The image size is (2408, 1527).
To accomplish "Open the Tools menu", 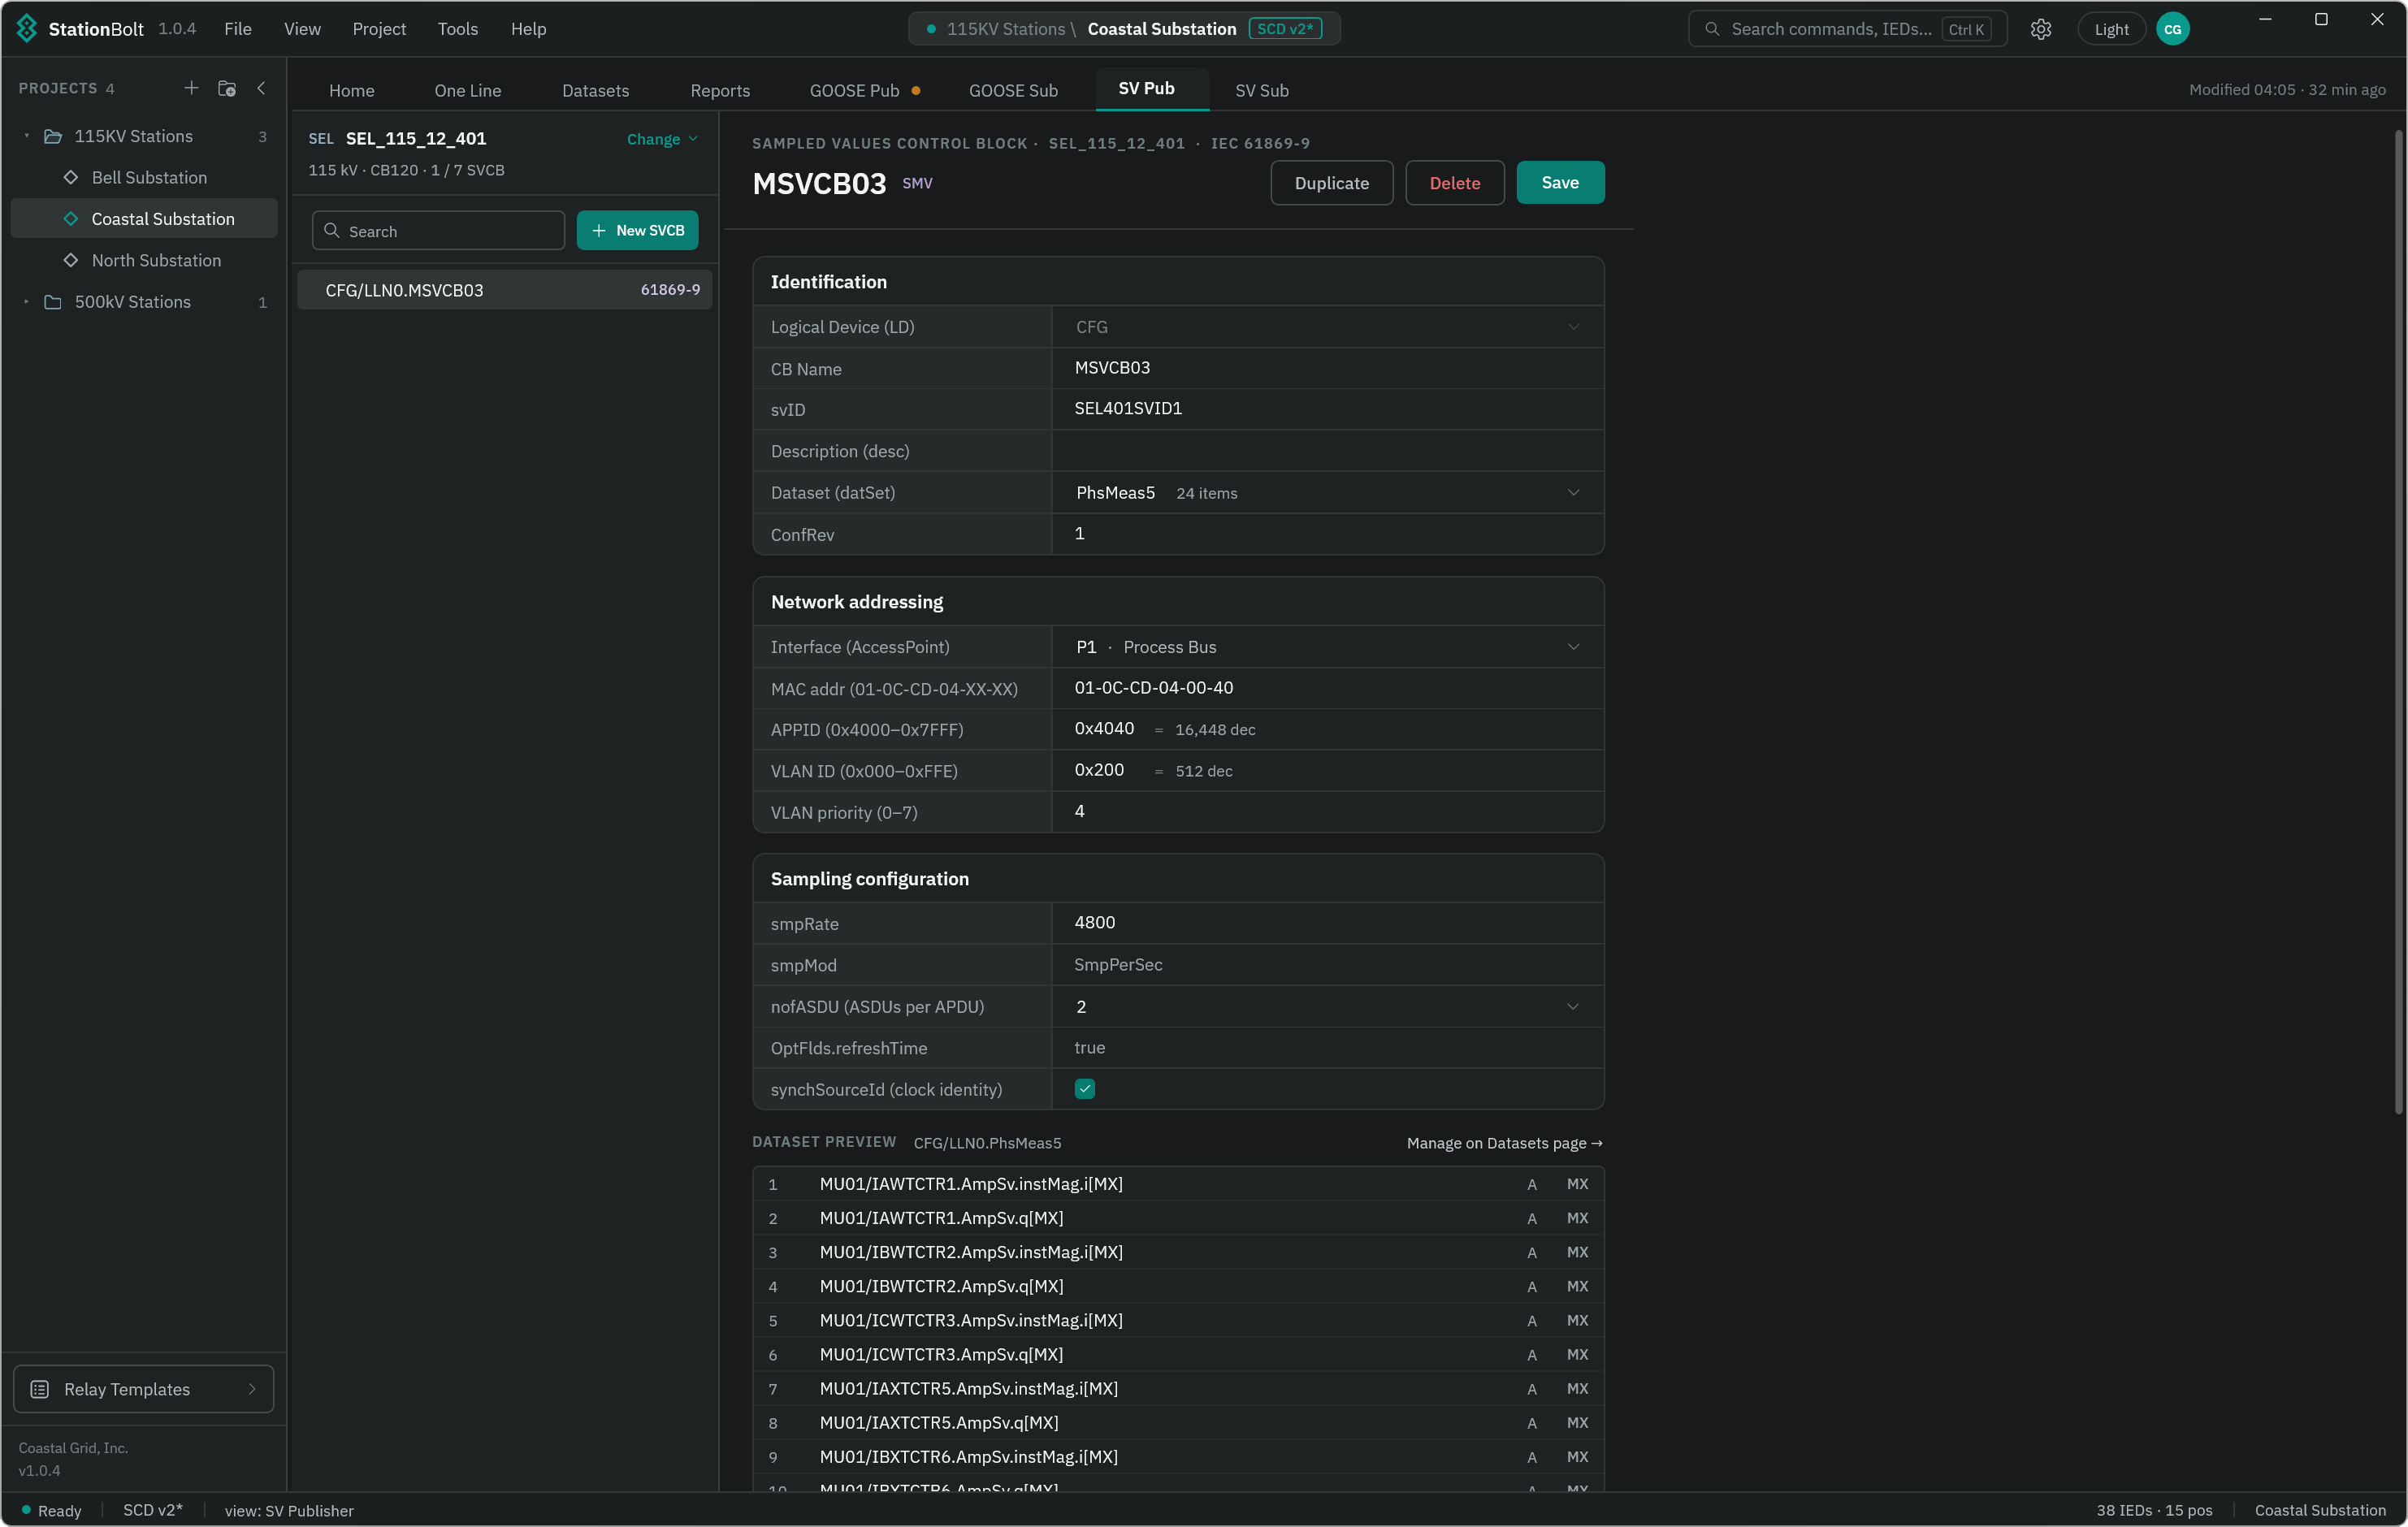I will click(458, 29).
